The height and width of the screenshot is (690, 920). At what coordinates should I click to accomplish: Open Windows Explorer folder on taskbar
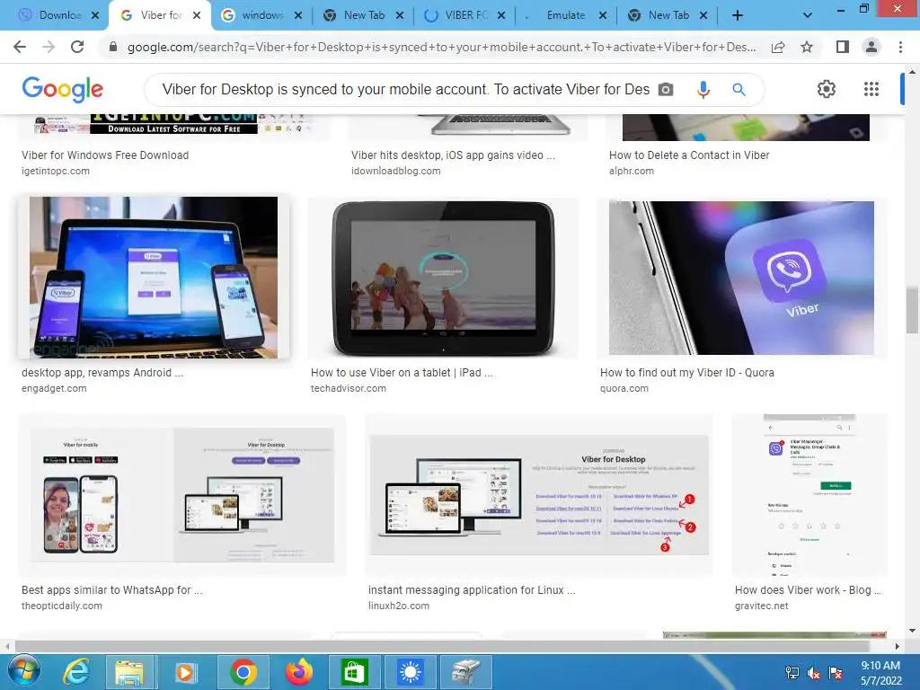(x=129, y=672)
